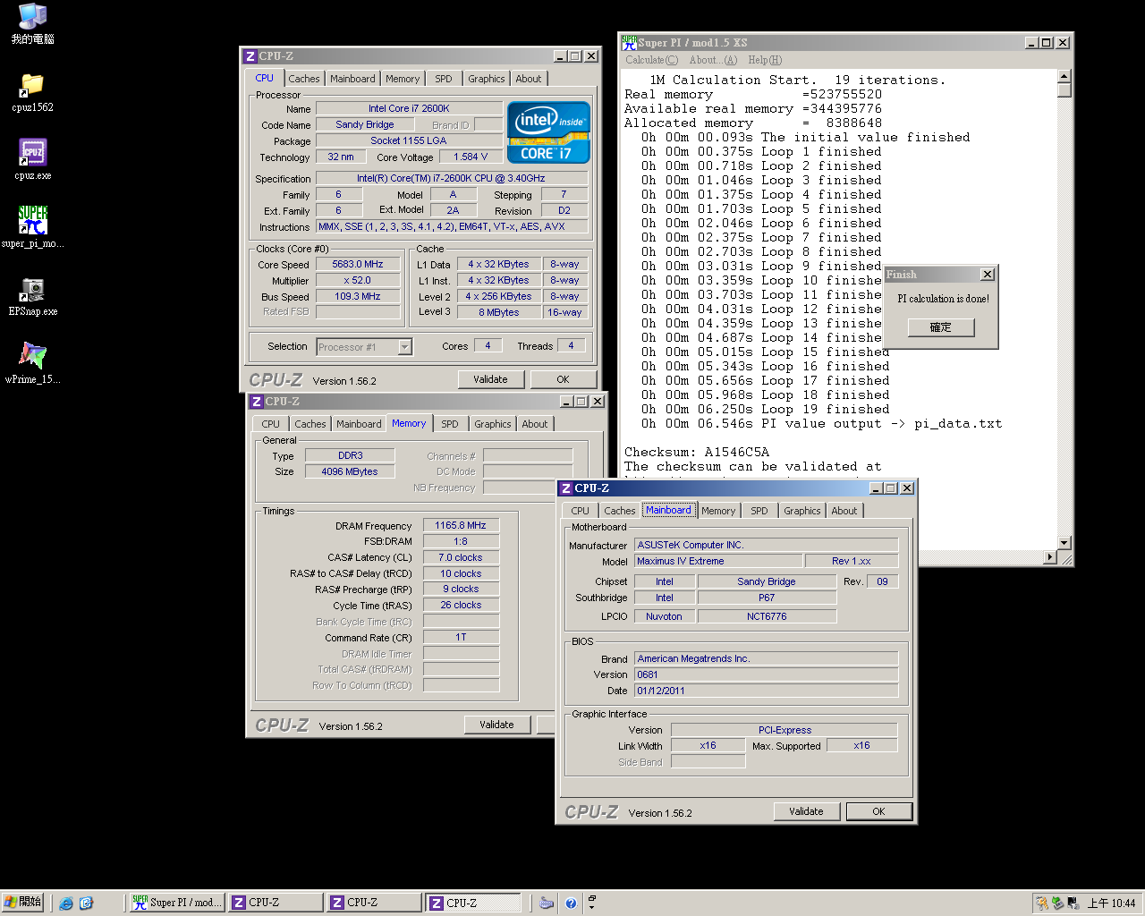The height and width of the screenshot is (916, 1145).
Task: Click the EPSnap tray icon
Action: [1073, 903]
